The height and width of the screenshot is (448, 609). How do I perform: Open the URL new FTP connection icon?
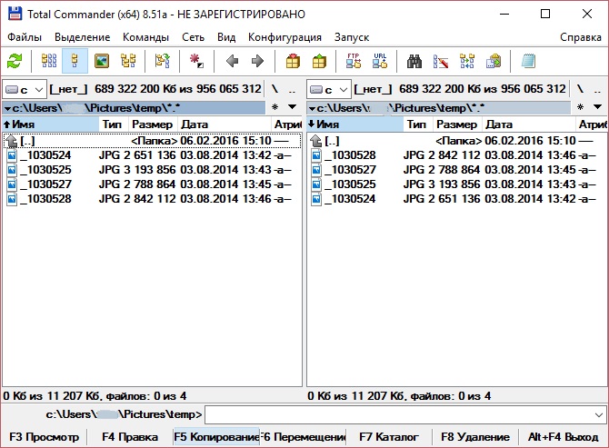(x=380, y=61)
